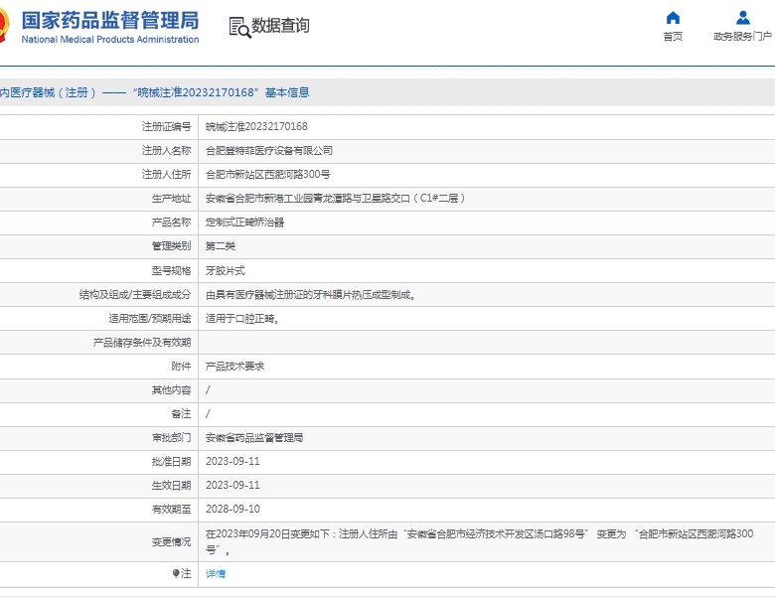Click the 备注 field label

click(181, 413)
